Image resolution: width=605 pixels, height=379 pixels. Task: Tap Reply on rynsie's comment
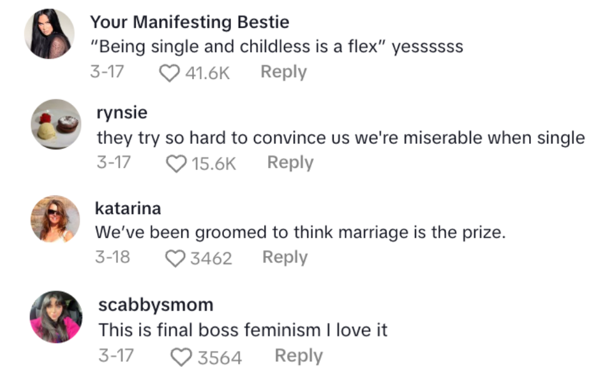point(290,162)
